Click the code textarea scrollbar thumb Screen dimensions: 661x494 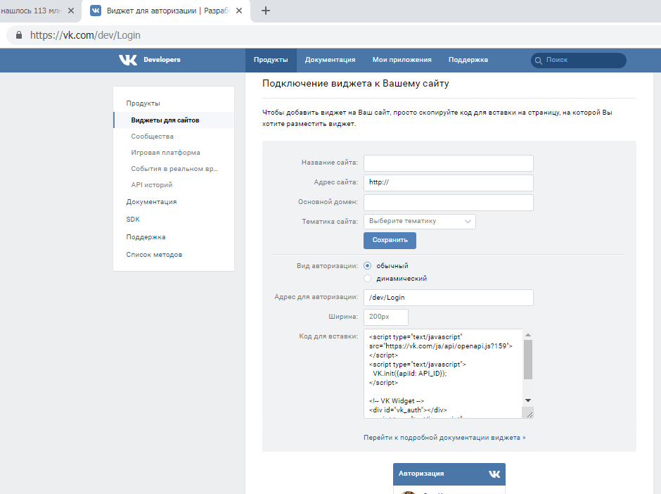(x=528, y=360)
